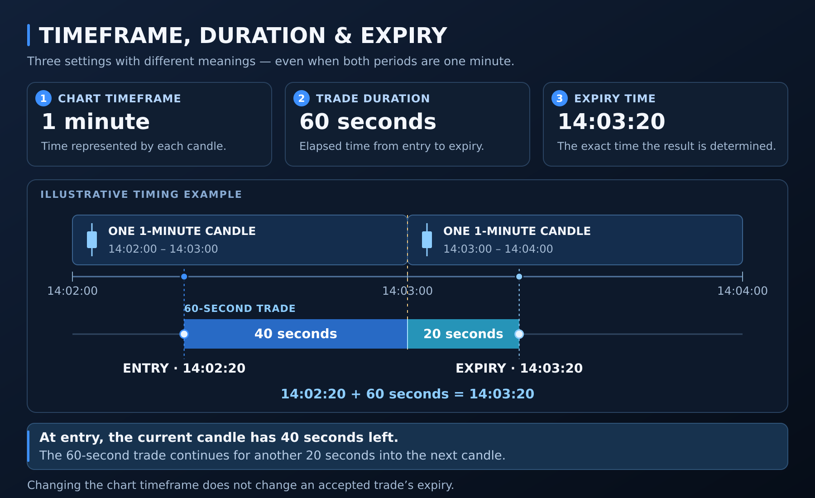Click the number 3 circle badge

[560, 98]
